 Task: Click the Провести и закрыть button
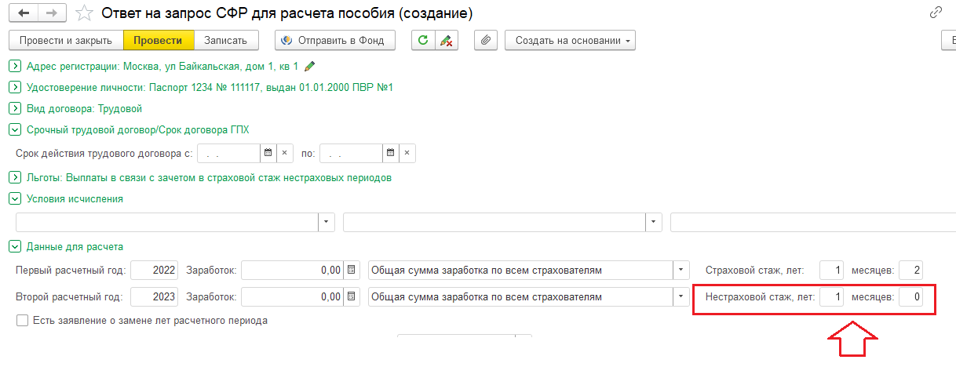pyautogui.click(x=66, y=40)
